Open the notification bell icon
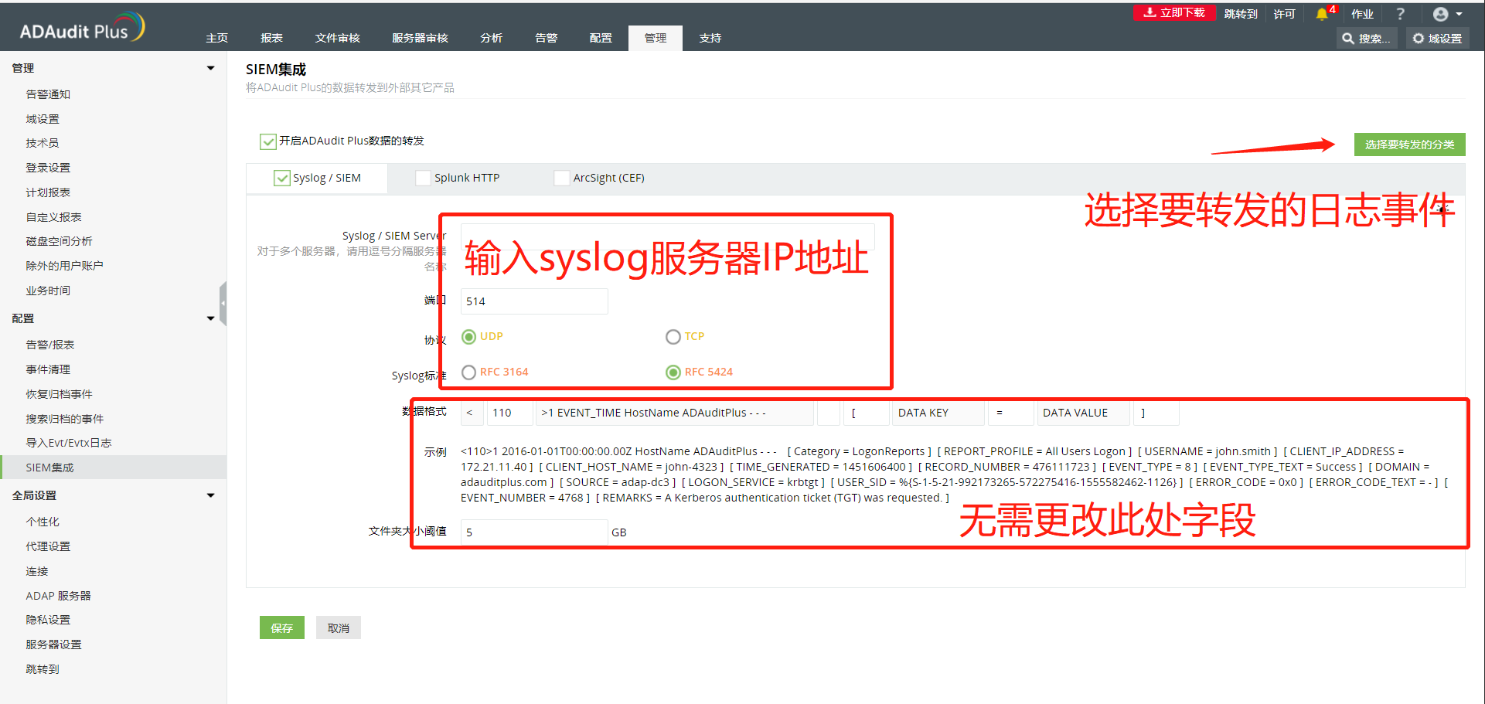The image size is (1485, 704). pos(1322,14)
